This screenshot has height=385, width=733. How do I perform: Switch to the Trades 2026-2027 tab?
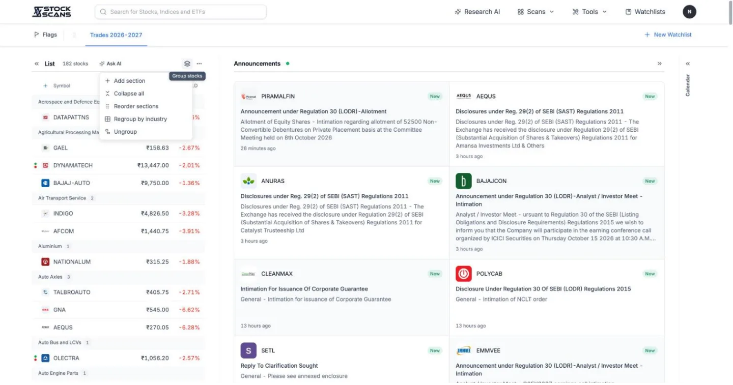[x=116, y=35]
